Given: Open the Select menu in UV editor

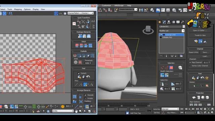Looking at the screenshot, I should point(3,9).
